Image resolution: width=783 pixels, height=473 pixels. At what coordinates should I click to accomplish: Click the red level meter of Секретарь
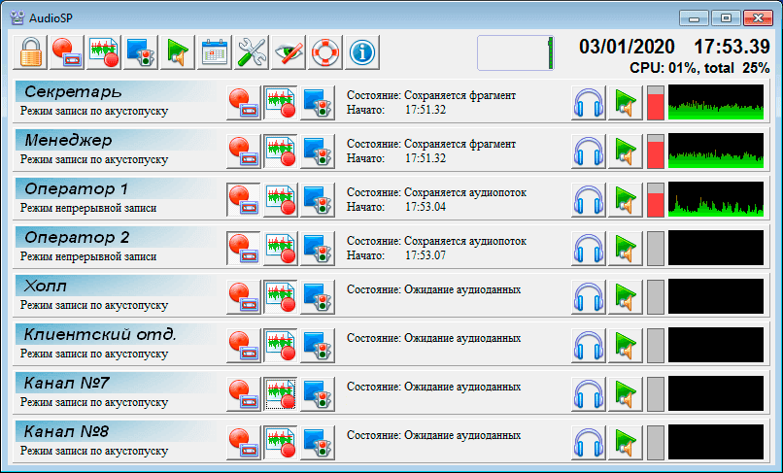pyautogui.click(x=656, y=103)
